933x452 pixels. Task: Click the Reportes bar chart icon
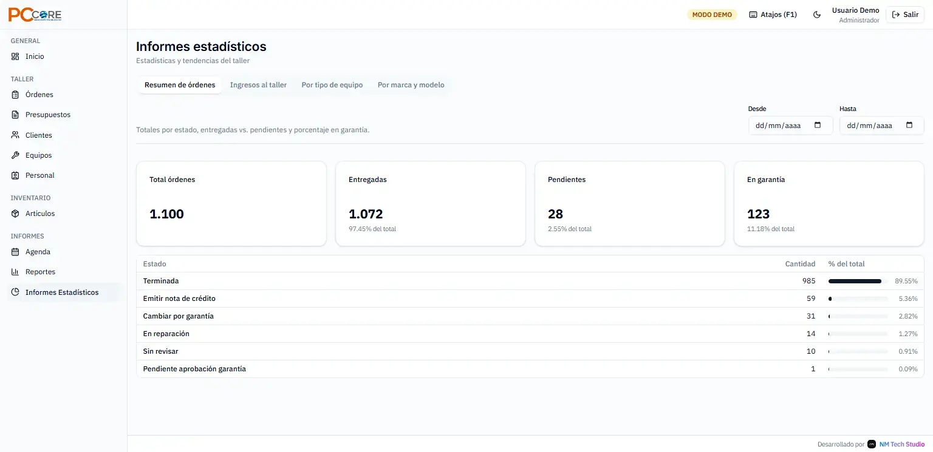pyautogui.click(x=15, y=272)
